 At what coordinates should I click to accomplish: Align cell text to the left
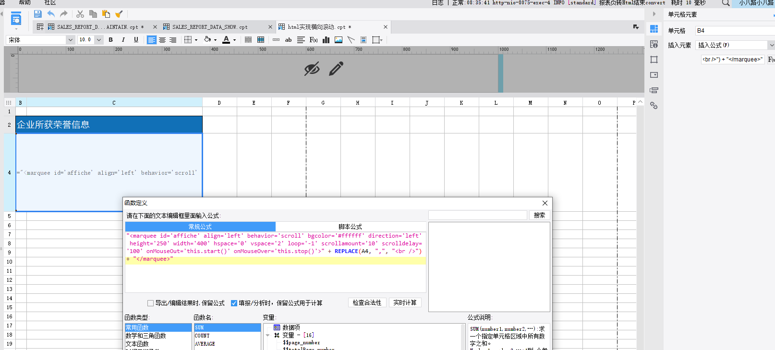pyautogui.click(x=152, y=40)
